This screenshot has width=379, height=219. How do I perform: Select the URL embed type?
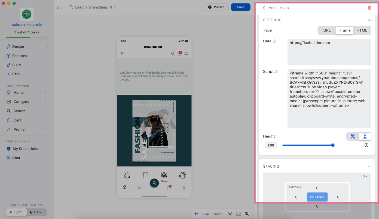tap(327, 30)
